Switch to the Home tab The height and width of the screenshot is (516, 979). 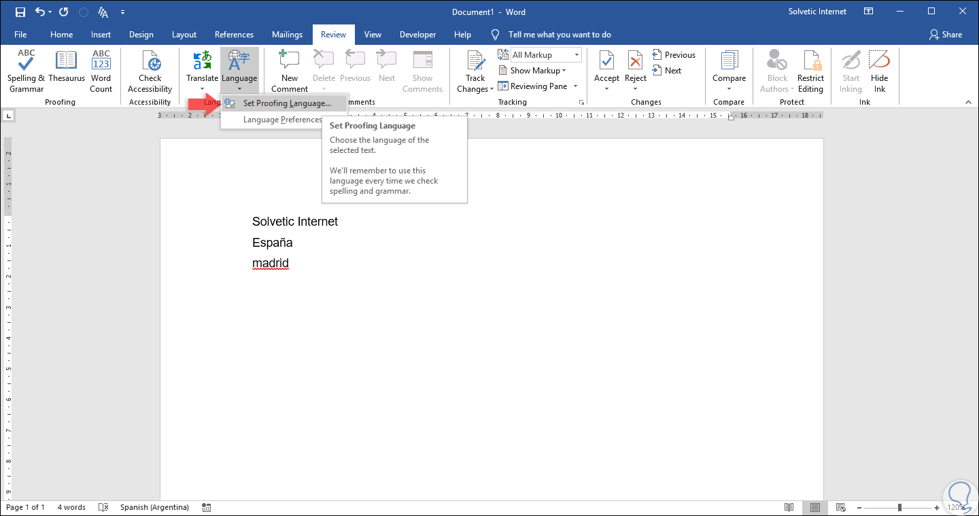pos(61,35)
